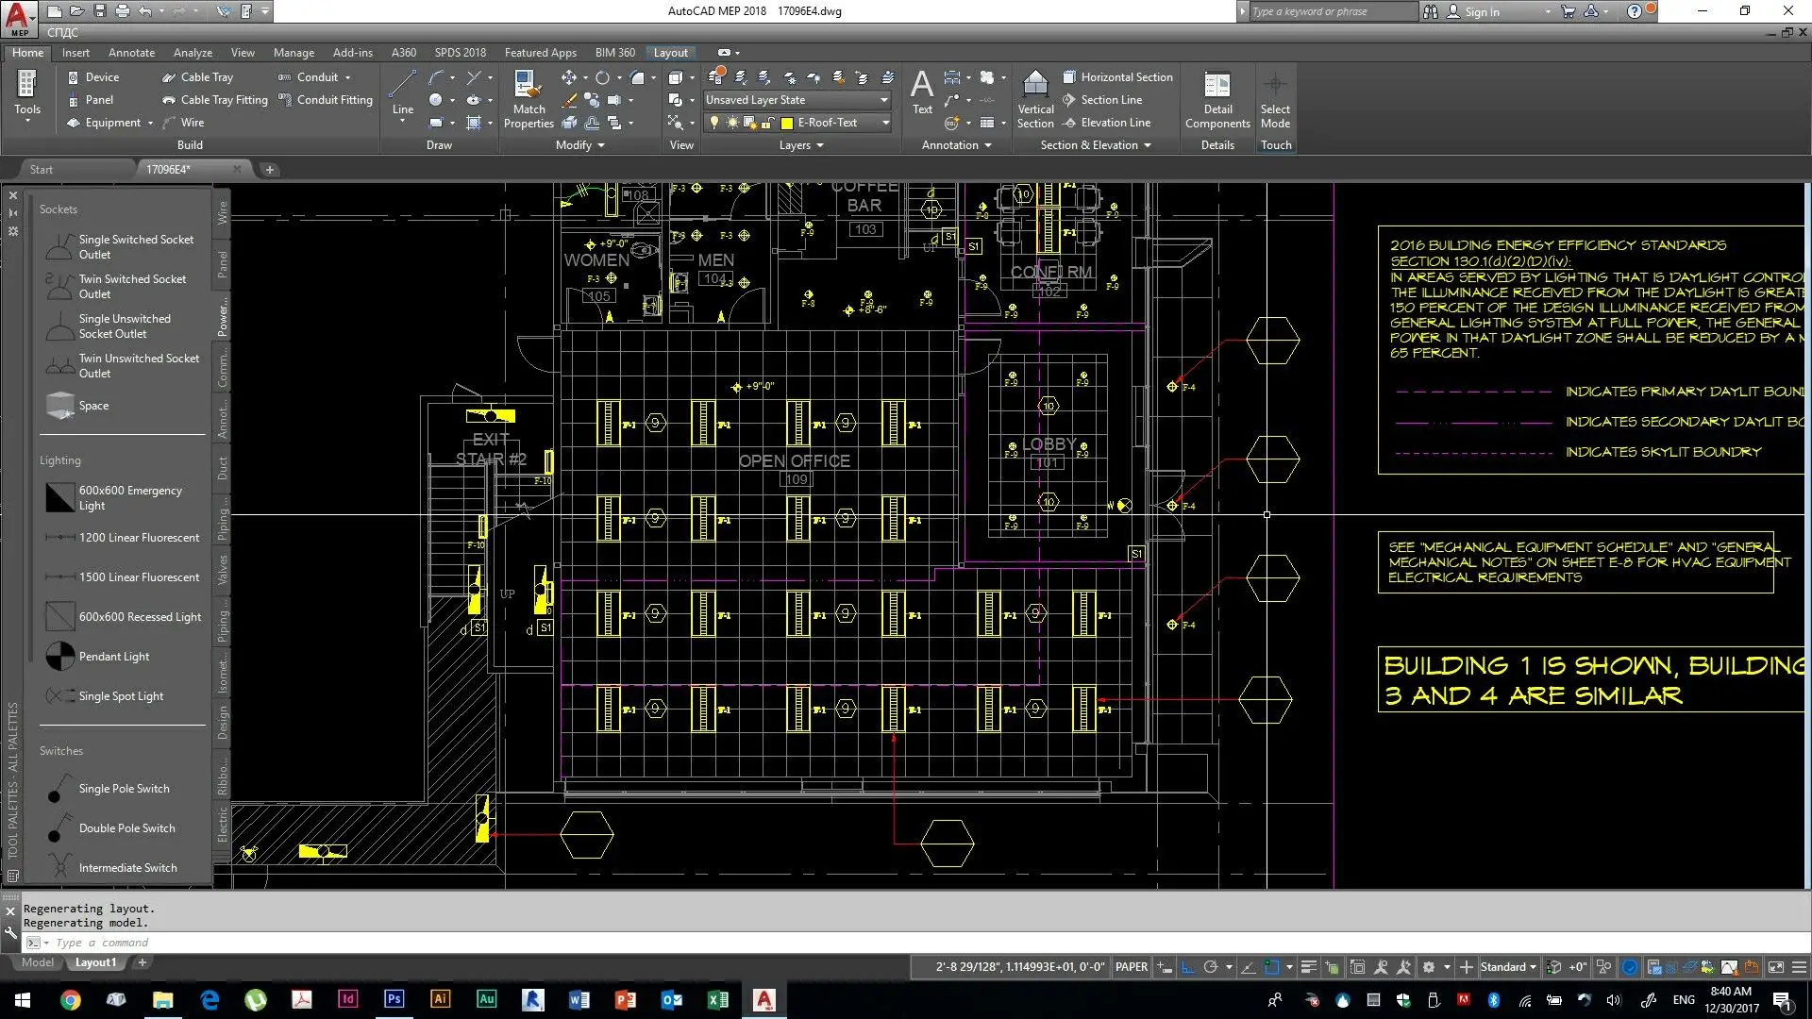The image size is (1812, 1019).
Task: Switch to the SPDS 2018 tab
Action: (x=460, y=53)
